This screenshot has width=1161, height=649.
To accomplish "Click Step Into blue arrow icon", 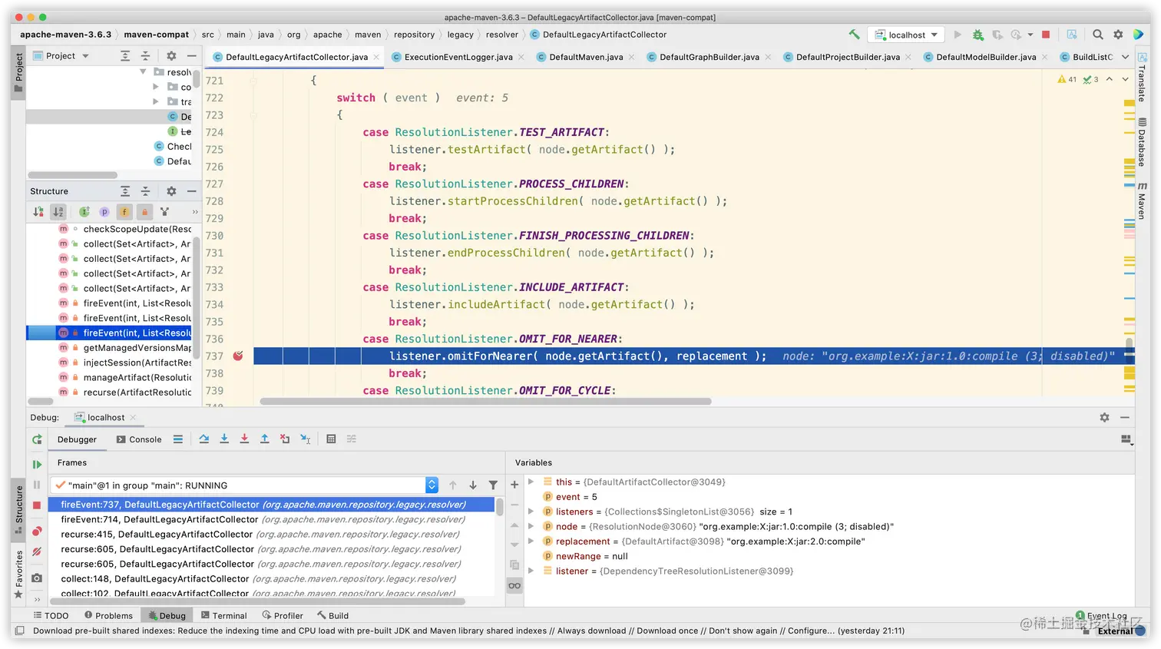I will point(224,439).
